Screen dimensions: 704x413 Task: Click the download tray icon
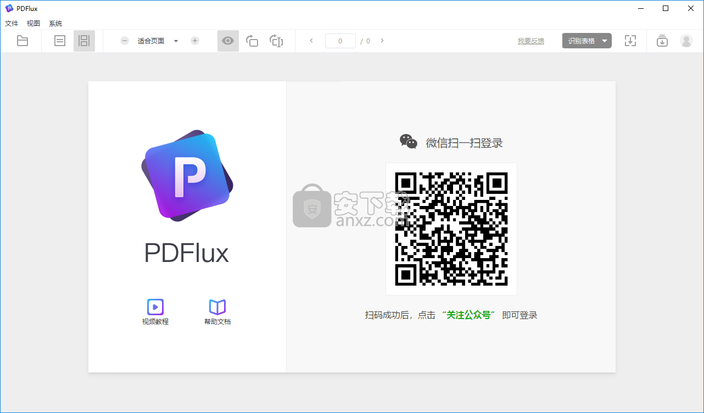tap(662, 41)
